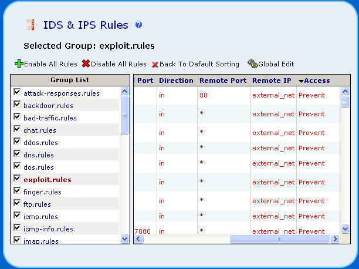The image size is (359, 269).
Task: Uncheck the attack-responses.rules checkbox
Action: click(x=17, y=93)
